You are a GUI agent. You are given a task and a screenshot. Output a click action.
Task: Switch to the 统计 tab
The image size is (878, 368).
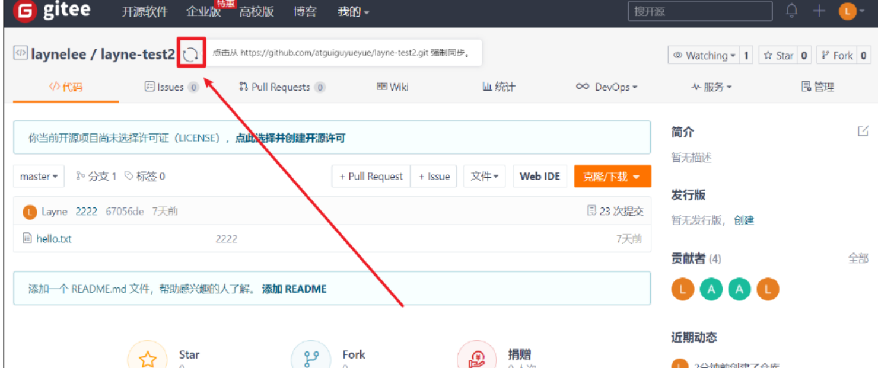tap(499, 87)
